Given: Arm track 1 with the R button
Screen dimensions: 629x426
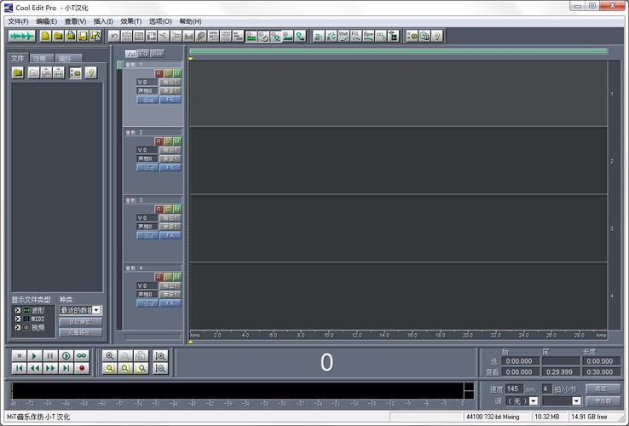Looking at the screenshot, I should (x=159, y=73).
